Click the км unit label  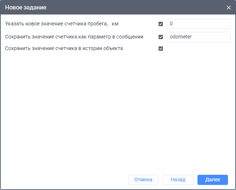coord(115,24)
